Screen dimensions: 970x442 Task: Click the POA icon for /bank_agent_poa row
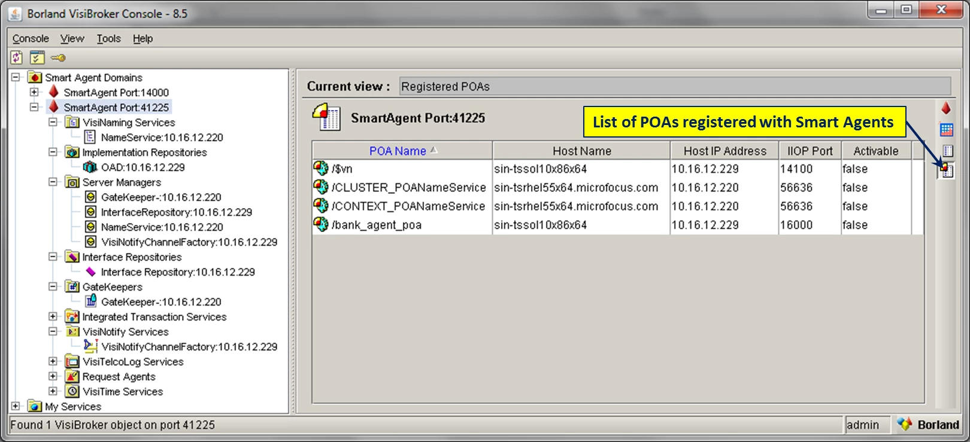pos(321,224)
